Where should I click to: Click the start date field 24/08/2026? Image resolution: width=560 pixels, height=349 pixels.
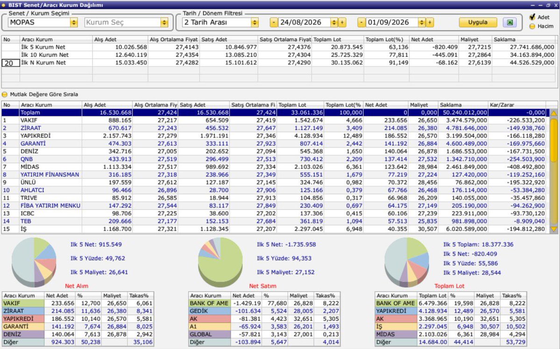[304, 22]
